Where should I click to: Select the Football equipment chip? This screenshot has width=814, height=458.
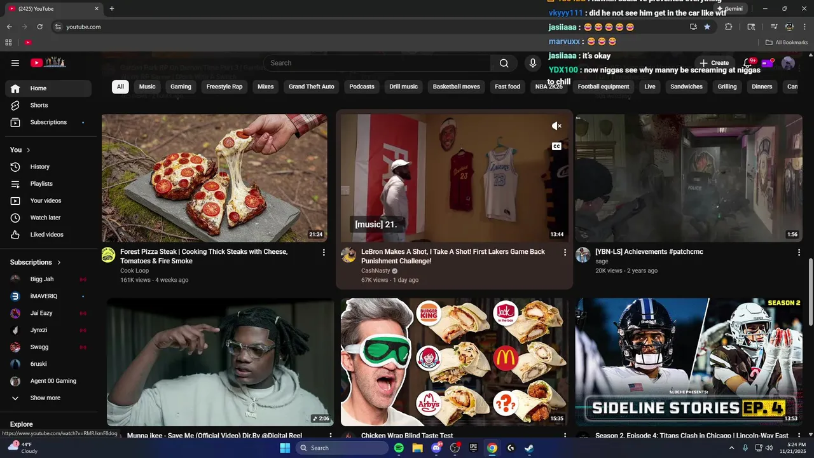pyautogui.click(x=604, y=87)
